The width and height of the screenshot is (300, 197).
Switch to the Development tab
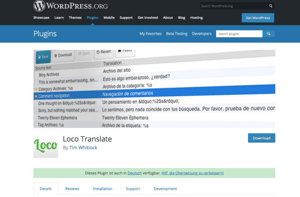click(x=165, y=189)
